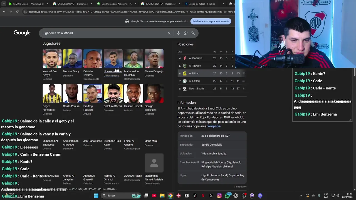Screen dimensions: 356x200
Task: Reload the current page
Action: pos(17,12)
